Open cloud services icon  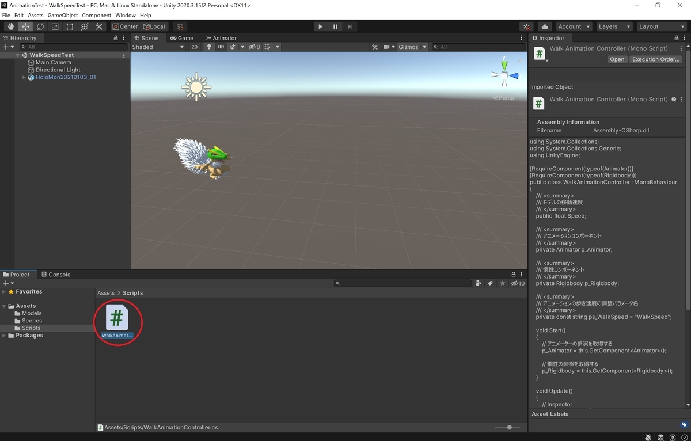[544, 26]
